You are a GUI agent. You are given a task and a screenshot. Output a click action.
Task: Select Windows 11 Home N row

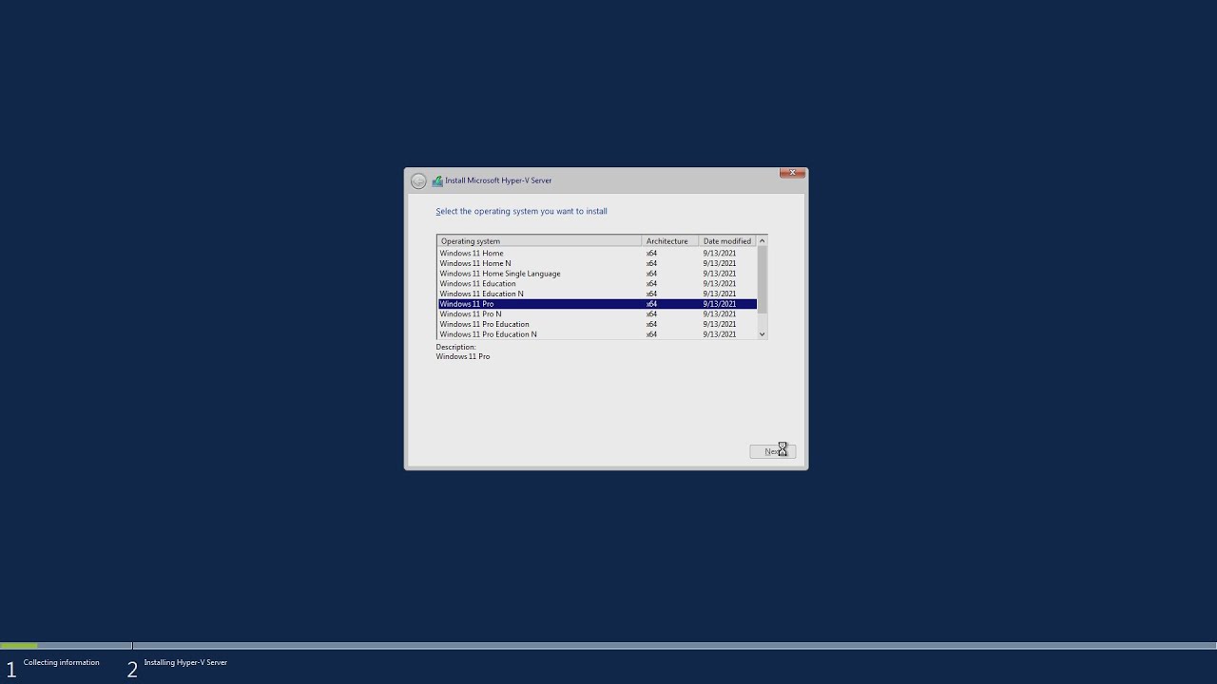[x=597, y=263]
